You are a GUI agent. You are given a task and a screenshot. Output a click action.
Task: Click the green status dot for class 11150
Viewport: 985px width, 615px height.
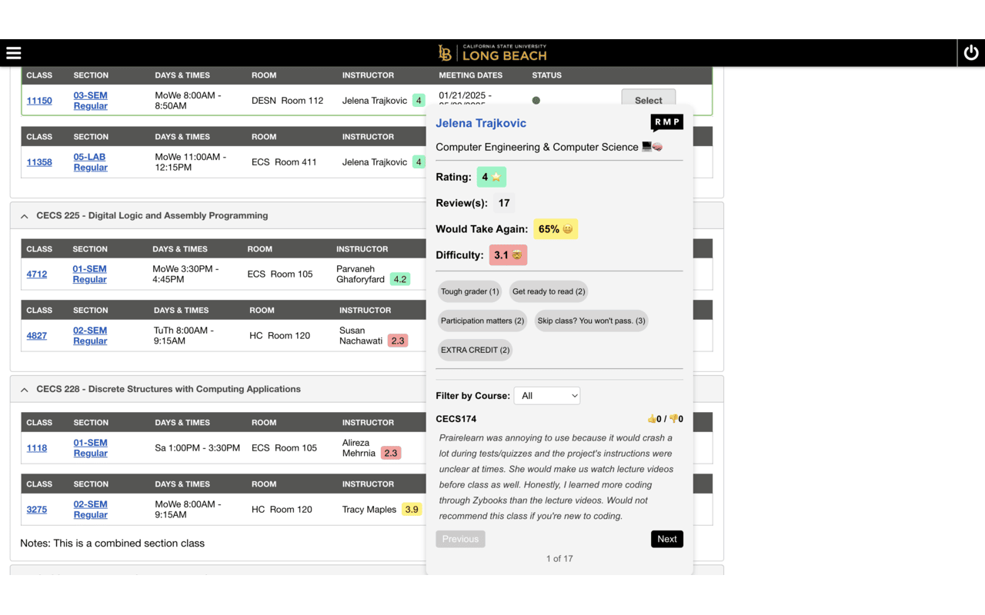(x=536, y=101)
